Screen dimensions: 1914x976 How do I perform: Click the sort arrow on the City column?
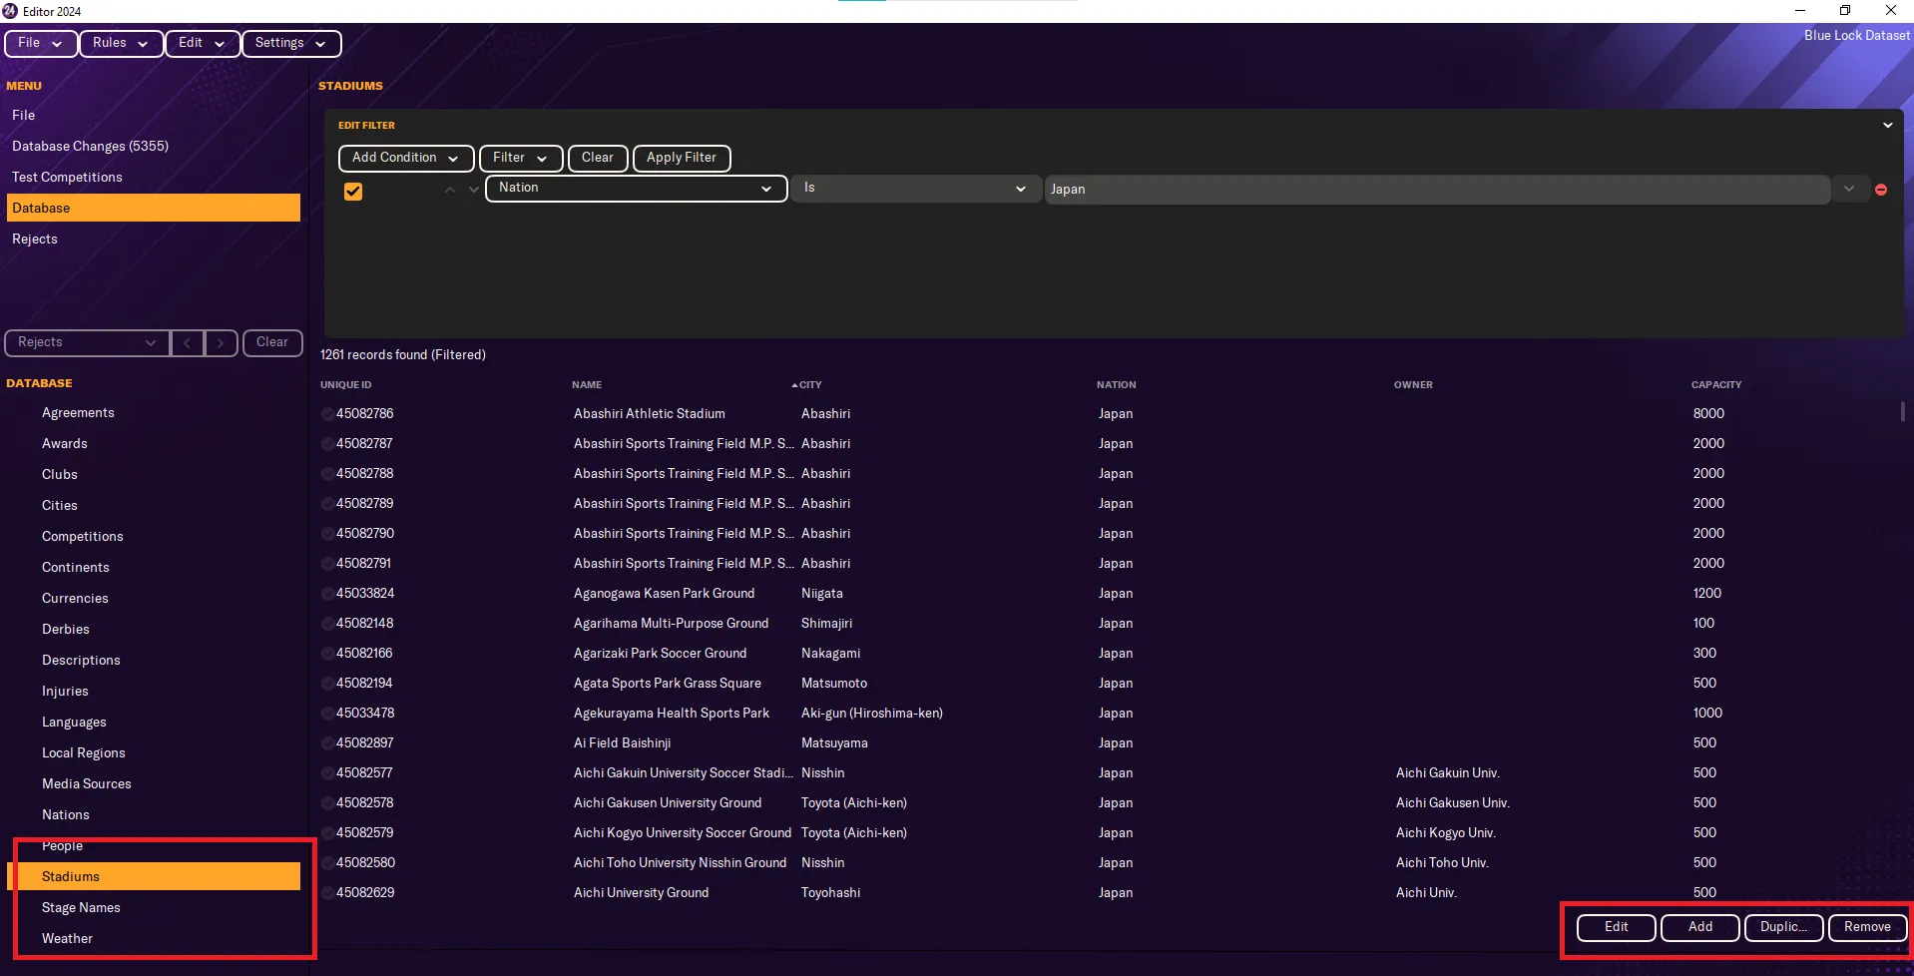[795, 384]
